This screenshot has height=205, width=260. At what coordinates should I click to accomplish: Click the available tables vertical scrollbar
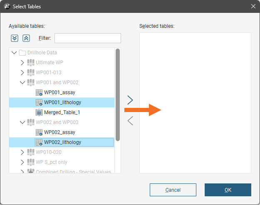tap(118, 95)
